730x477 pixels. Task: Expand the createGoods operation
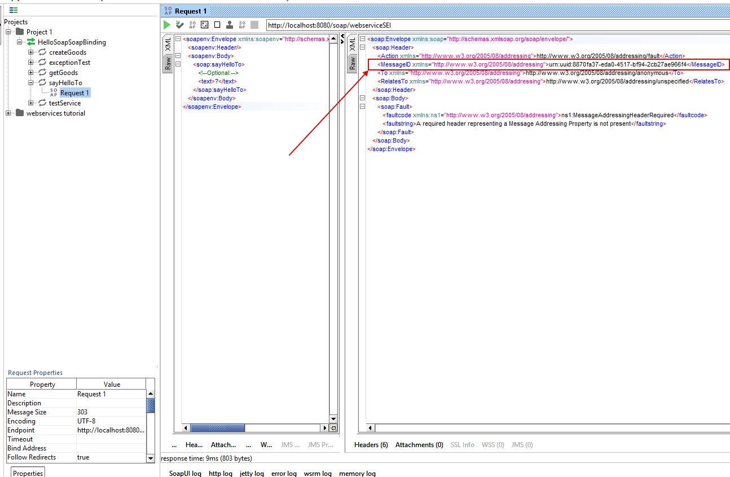31,52
